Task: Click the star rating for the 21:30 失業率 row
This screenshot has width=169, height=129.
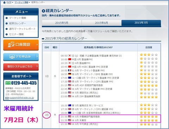Action: [149, 120]
